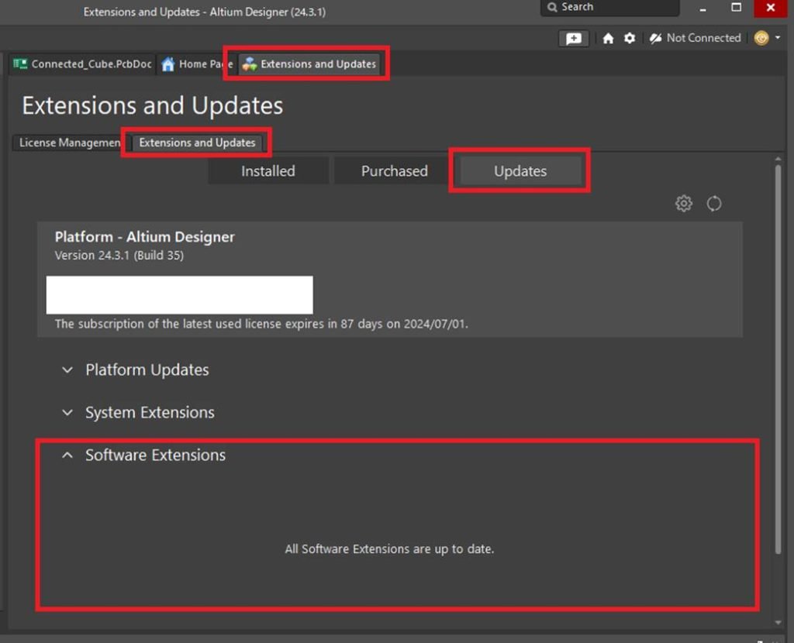Open preferences via the top-right gear icon
The height and width of the screenshot is (643, 794).
(630, 37)
